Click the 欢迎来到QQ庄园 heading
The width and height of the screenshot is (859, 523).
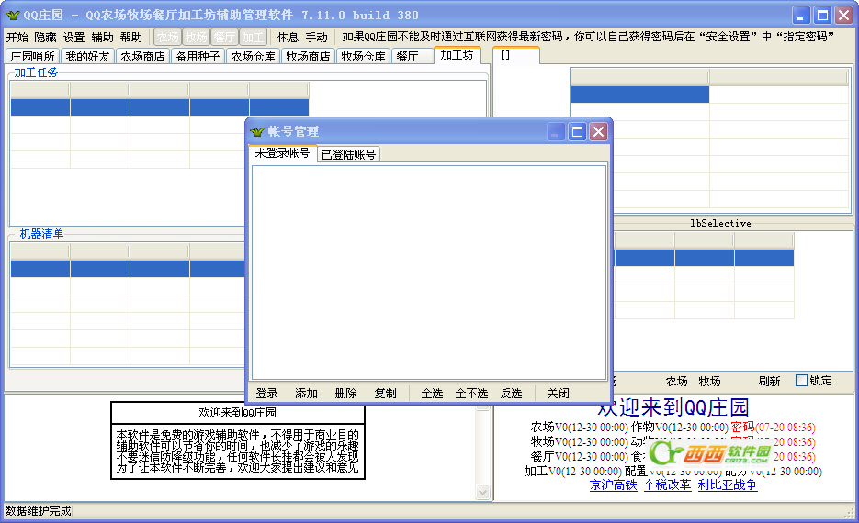[673, 407]
